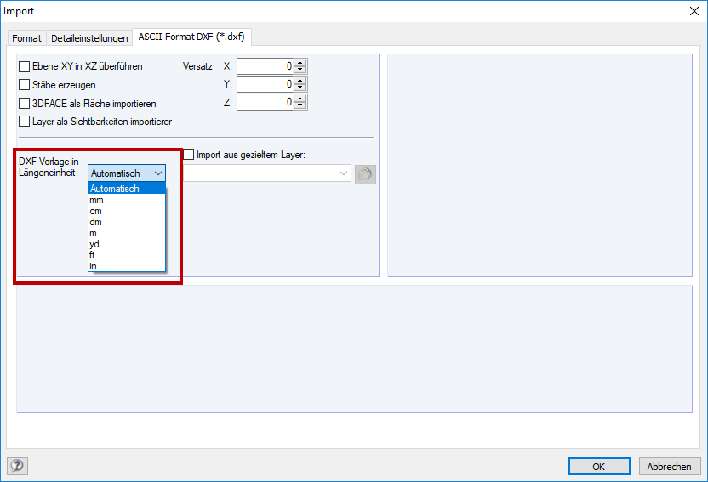708x482 pixels.
Task: Select yd from the unit list
Action: (x=127, y=244)
